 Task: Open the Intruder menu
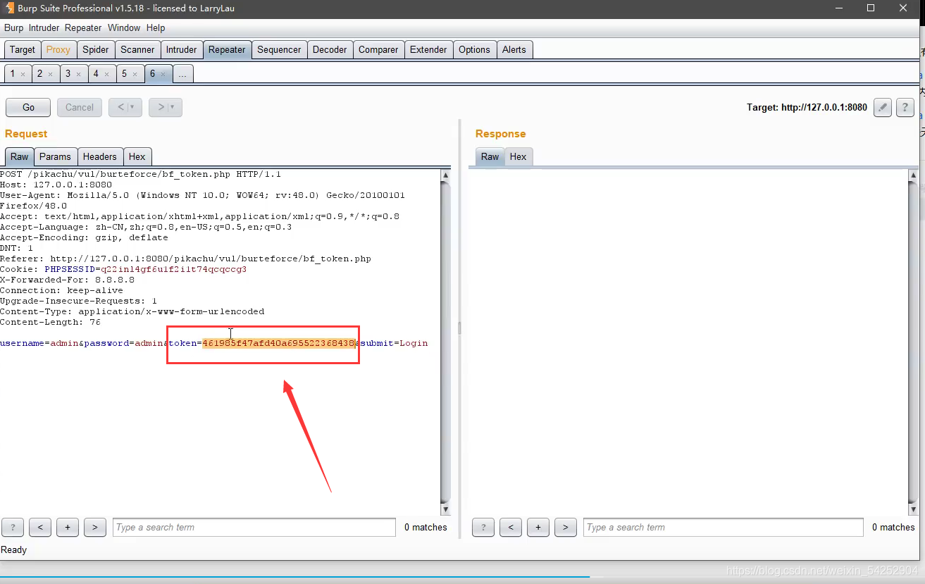pos(44,28)
